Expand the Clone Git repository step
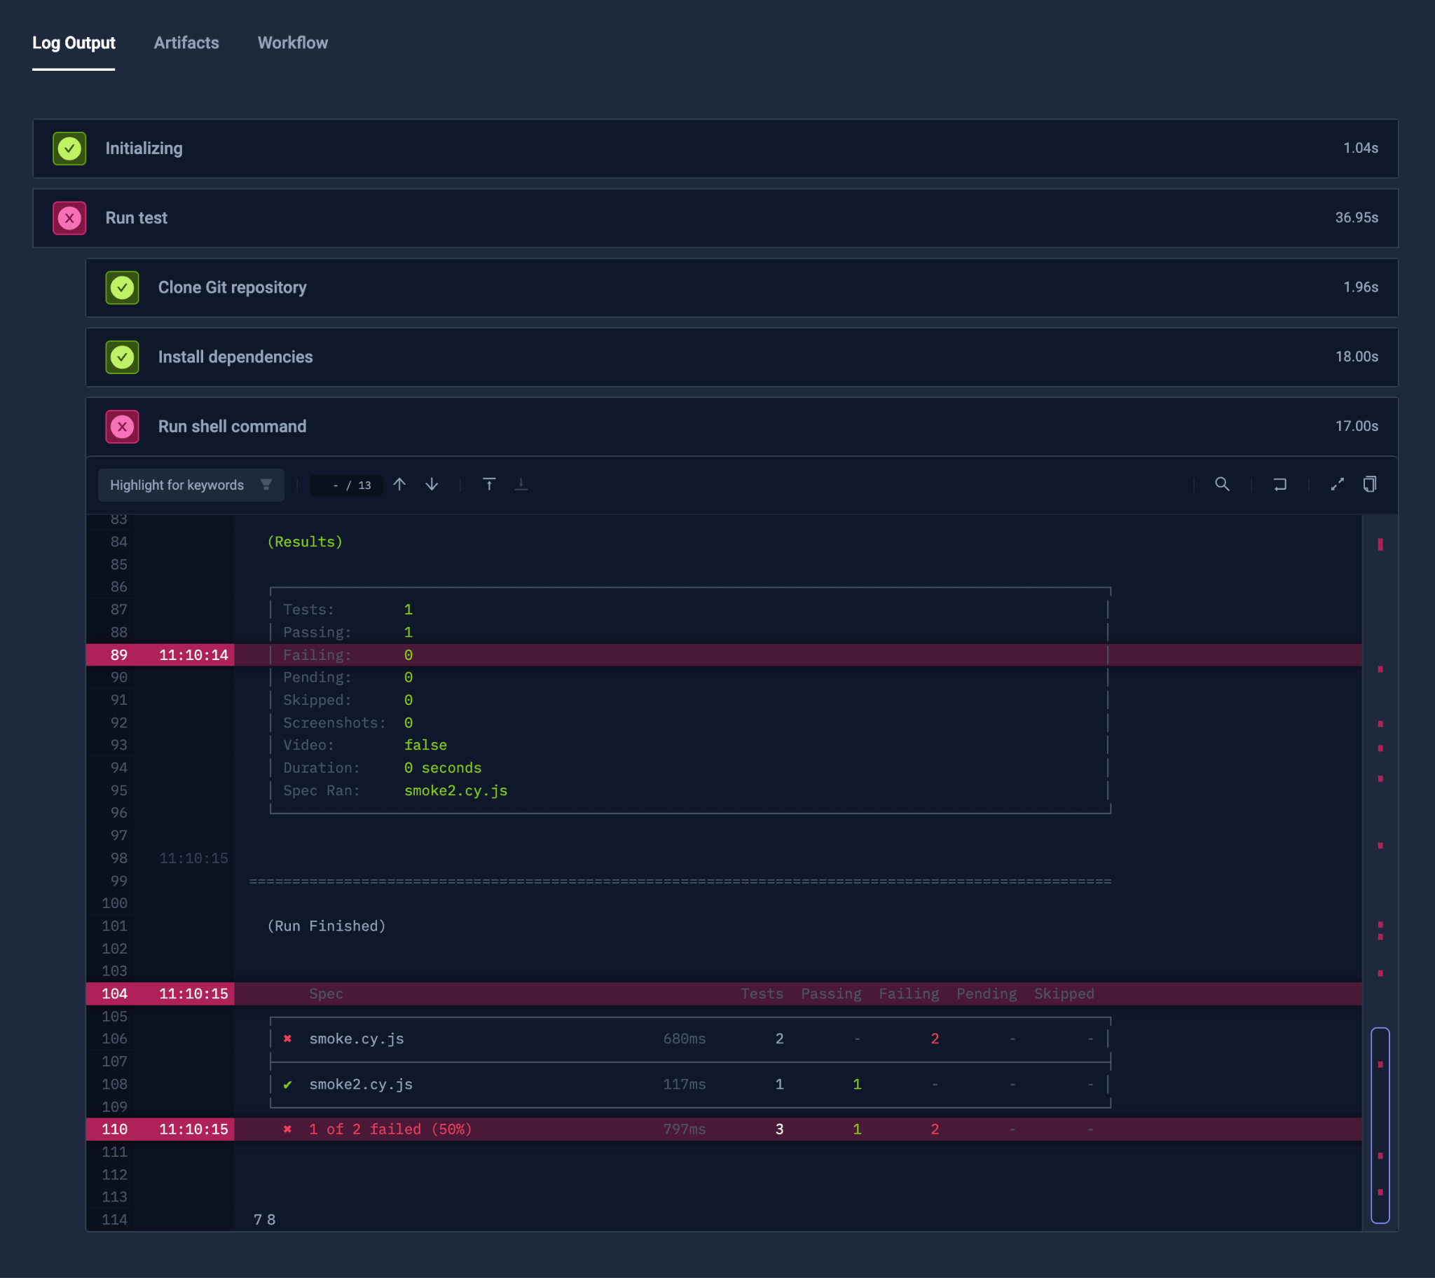This screenshot has width=1435, height=1278. click(232, 288)
